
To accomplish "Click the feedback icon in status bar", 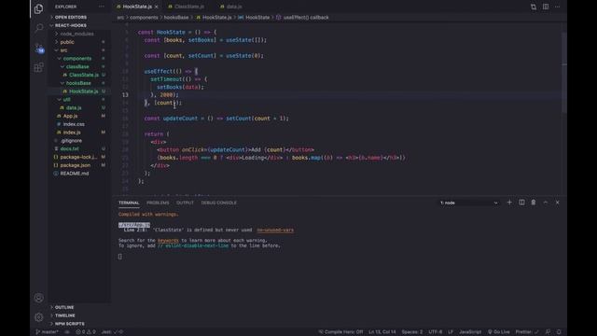I will click(548, 332).
